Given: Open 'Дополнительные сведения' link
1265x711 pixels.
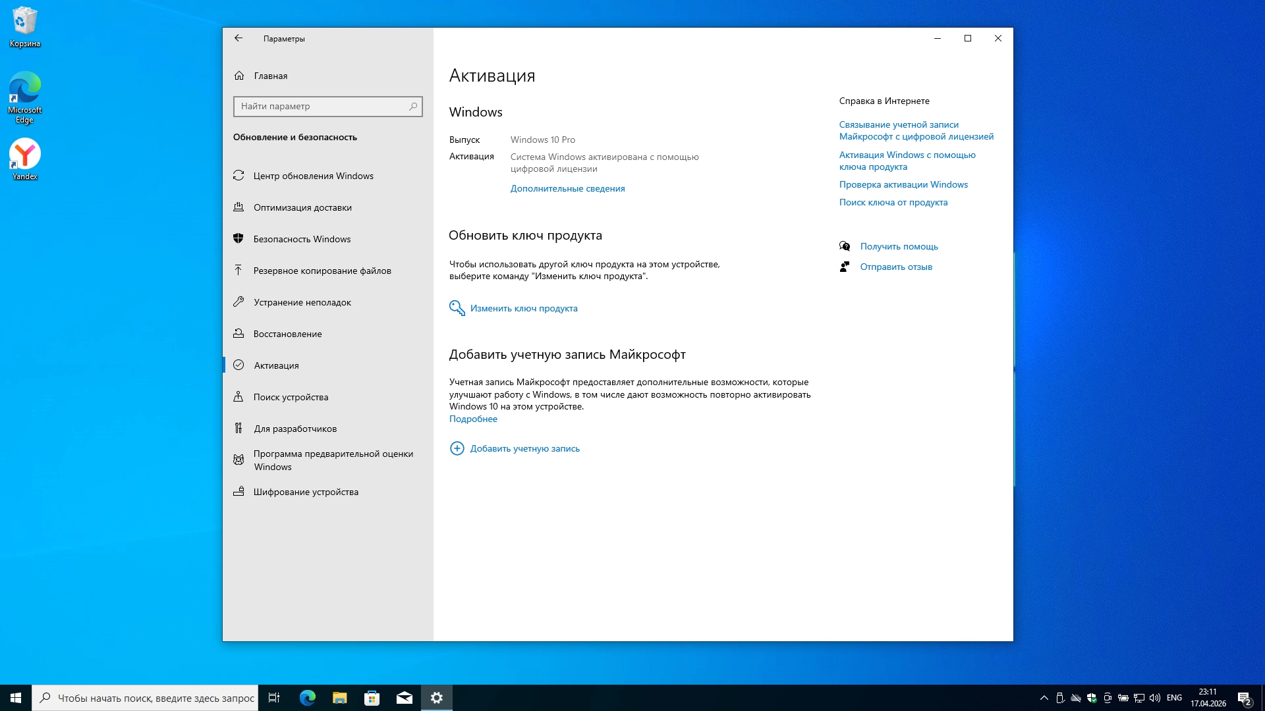Looking at the screenshot, I should click(x=567, y=188).
